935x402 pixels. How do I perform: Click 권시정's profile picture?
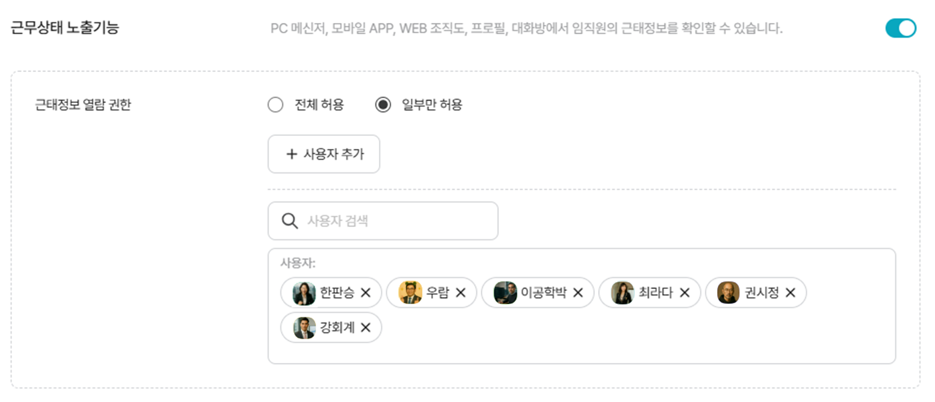(x=728, y=293)
